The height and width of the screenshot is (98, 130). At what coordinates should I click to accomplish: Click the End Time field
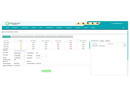tap(41, 61)
